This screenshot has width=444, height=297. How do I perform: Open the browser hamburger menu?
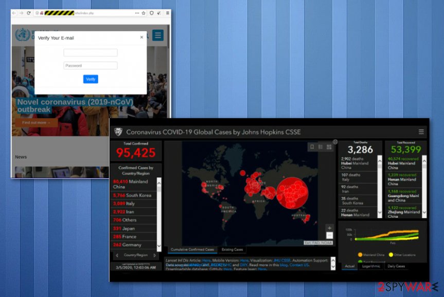168,13
